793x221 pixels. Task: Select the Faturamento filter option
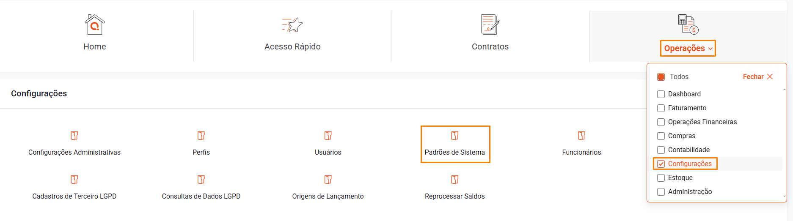pos(687,108)
